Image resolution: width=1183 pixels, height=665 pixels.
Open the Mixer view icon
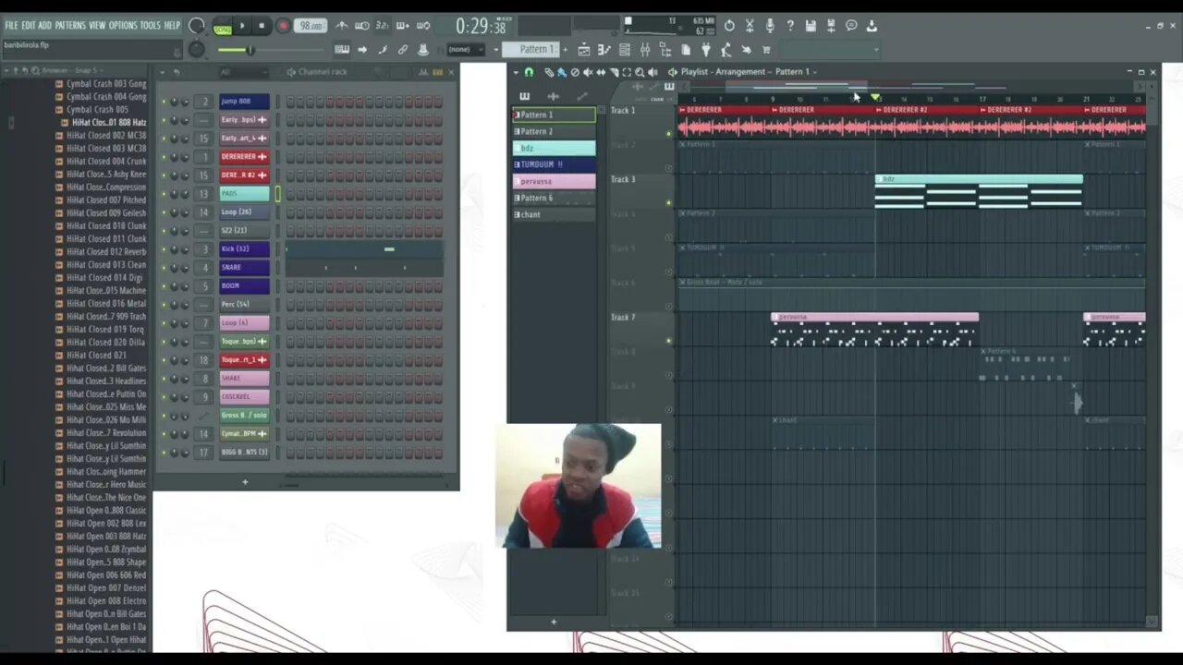[x=645, y=49]
